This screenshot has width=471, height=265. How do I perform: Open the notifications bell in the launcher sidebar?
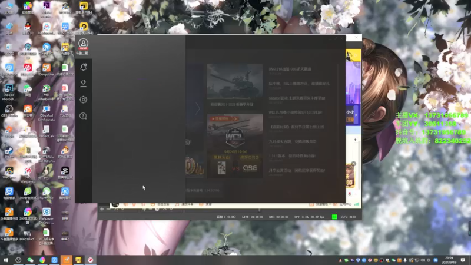point(83,67)
